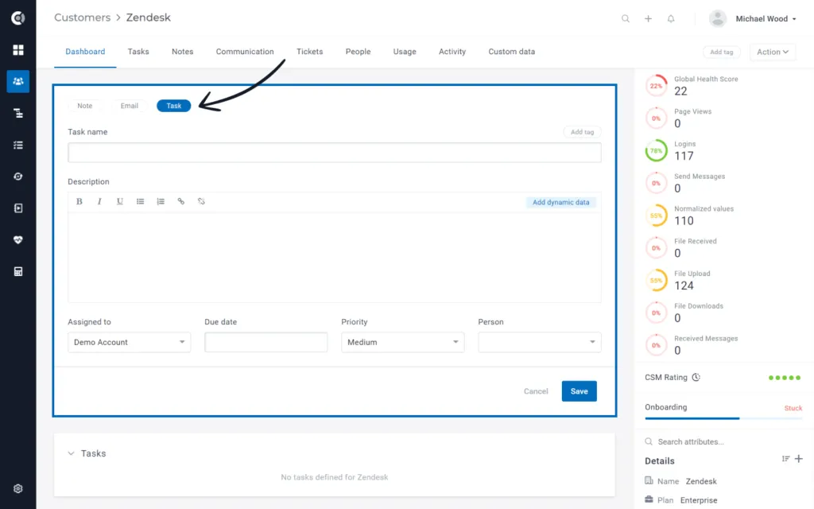
Task: Open the bulleted tasks list icon in sidebar
Action: click(18, 145)
